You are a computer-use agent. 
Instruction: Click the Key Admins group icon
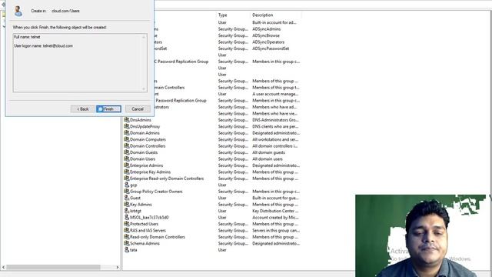tap(127, 204)
